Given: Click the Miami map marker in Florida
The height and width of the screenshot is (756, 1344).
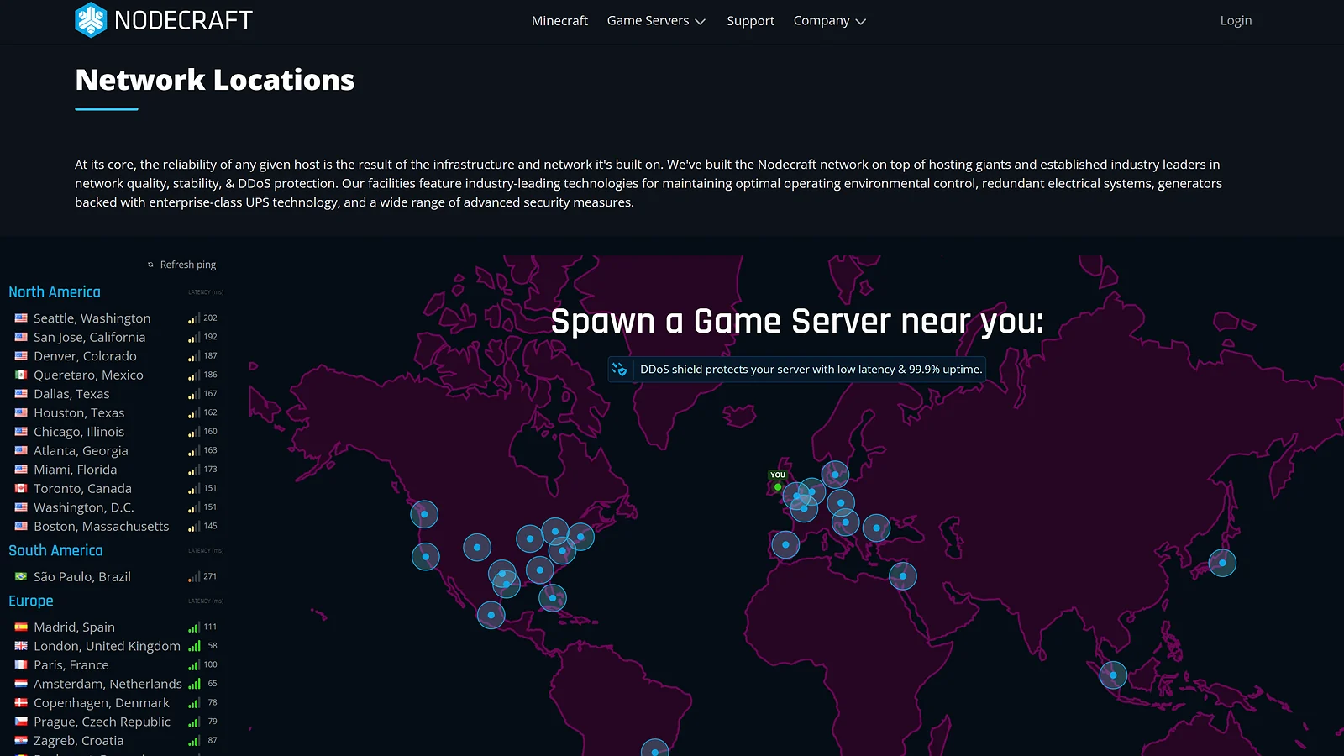Looking at the screenshot, I should tap(553, 598).
